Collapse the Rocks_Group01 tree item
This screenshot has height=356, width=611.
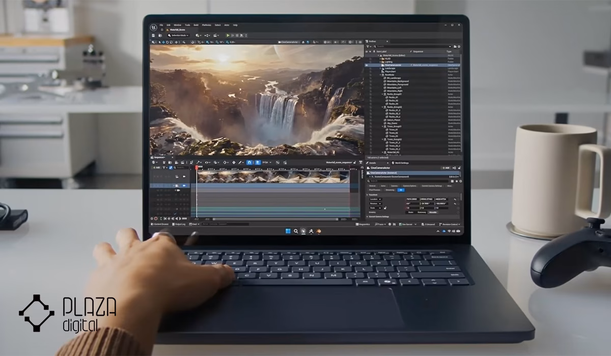[383, 94]
